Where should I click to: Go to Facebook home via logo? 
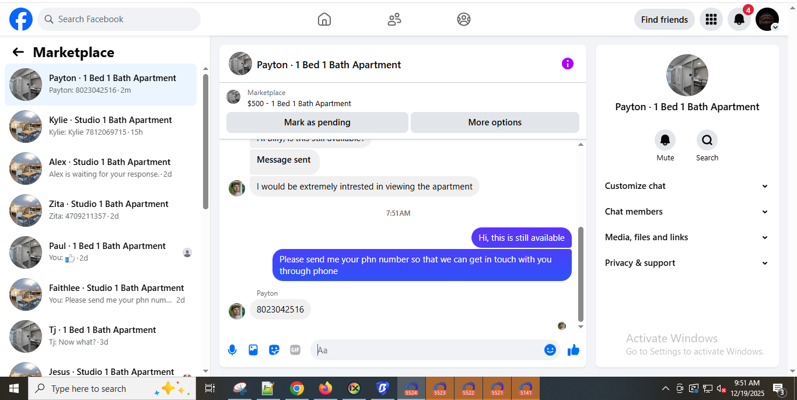tap(21, 19)
